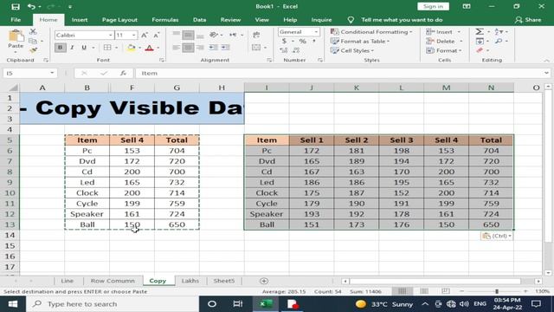Click the Sort & Filter icon
Viewport: 554px width, 312px height.
point(499,32)
